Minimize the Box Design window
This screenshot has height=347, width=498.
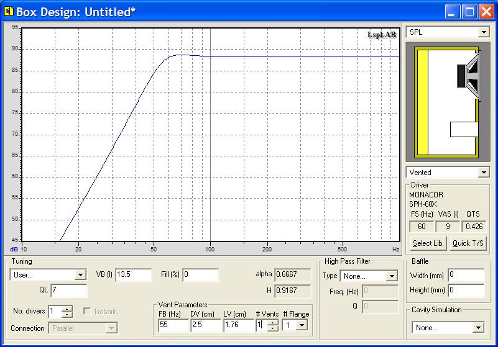point(452,12)
